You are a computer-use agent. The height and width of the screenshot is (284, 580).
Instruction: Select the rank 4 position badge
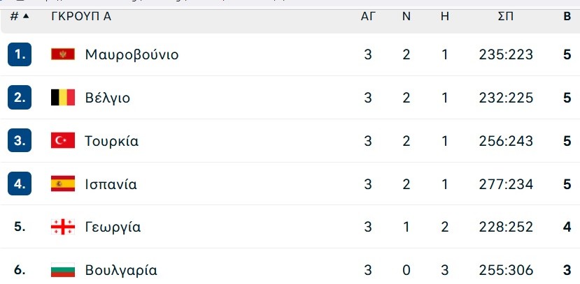pyautogui.click(x=20, y=184)
